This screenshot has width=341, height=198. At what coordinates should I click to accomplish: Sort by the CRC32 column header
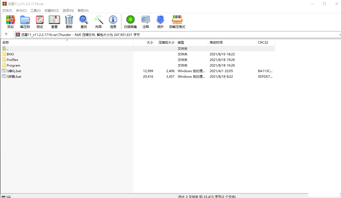(x=266, y=43)
